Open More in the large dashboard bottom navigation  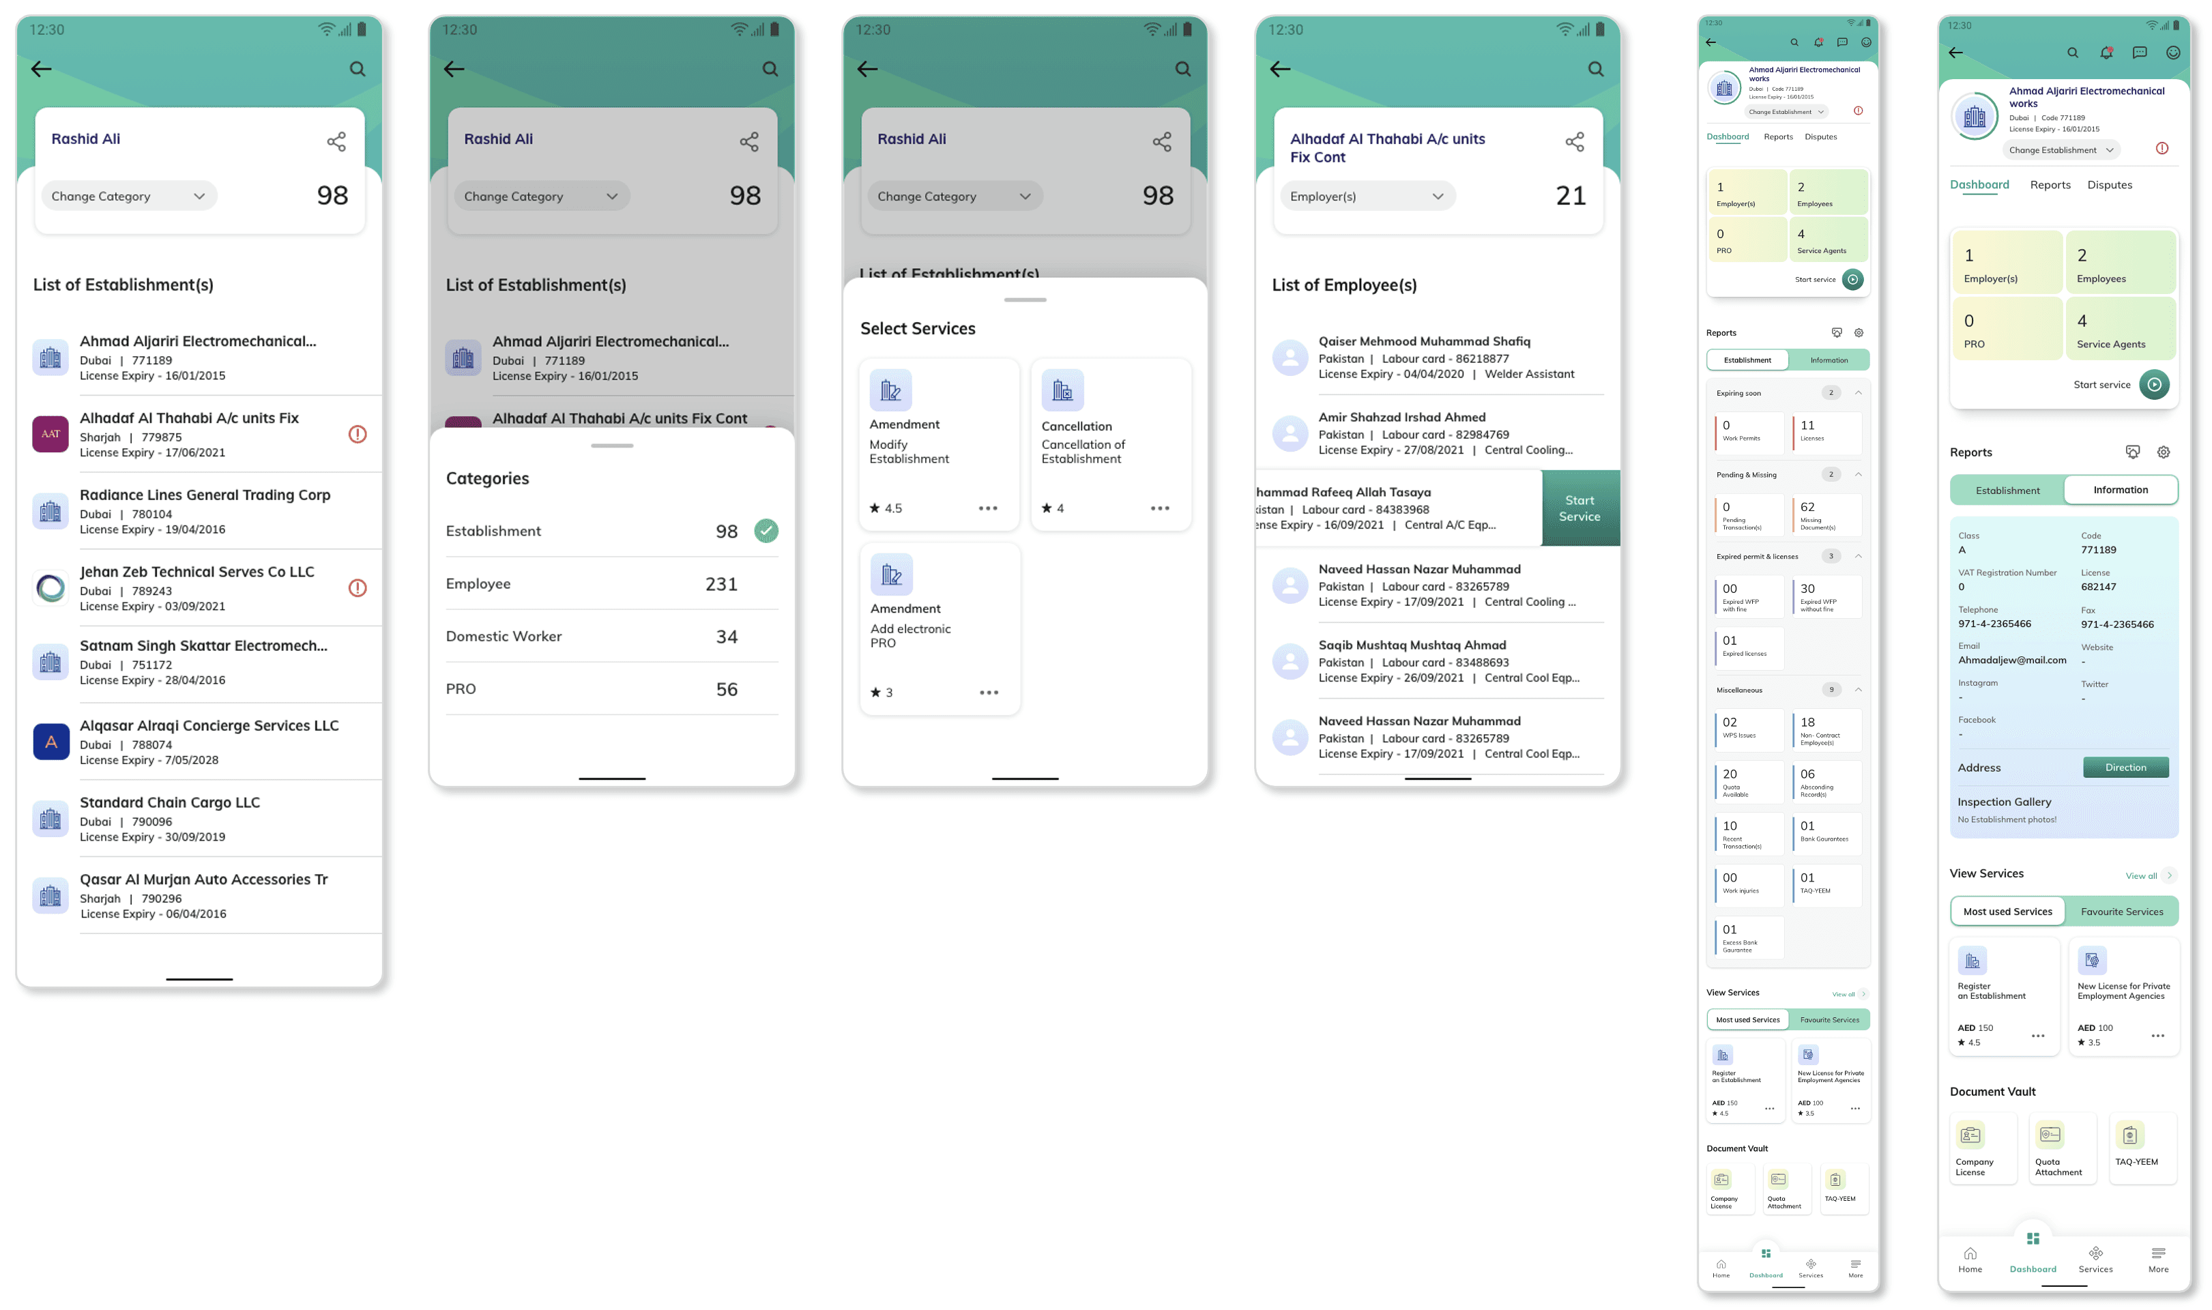click(x=2158, y=1260)
